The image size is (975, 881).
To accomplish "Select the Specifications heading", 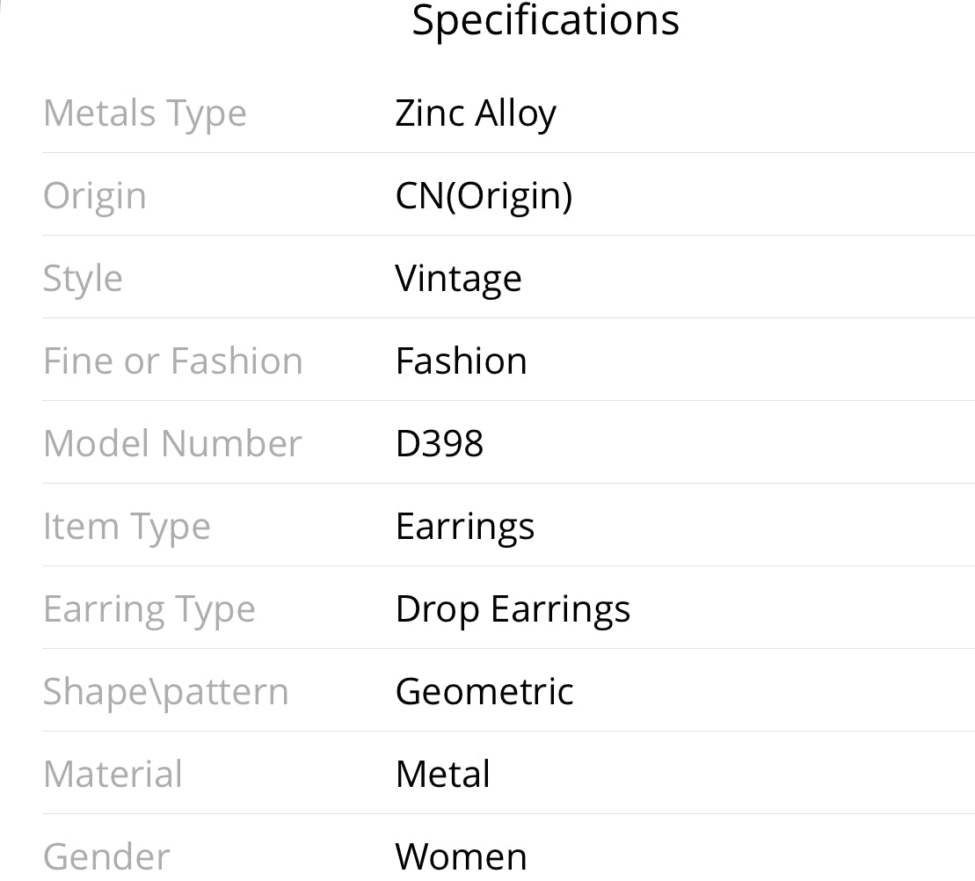I will pyautogui.click(x=545, y=22).
